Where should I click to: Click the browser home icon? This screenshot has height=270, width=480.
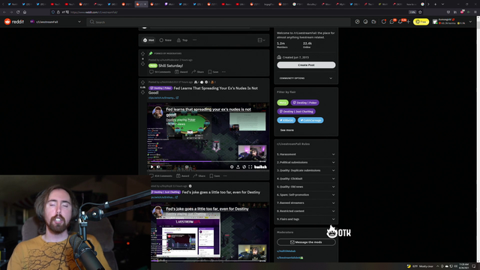[25, 12]
